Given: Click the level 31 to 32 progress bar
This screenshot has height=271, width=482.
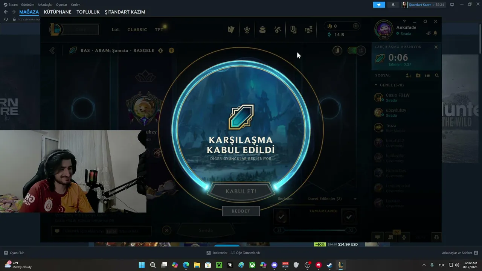Looking at the screenshot, I should [x=315, y=230].
